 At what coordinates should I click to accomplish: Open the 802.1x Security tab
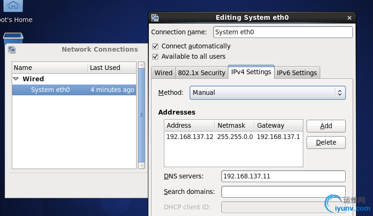201,73
